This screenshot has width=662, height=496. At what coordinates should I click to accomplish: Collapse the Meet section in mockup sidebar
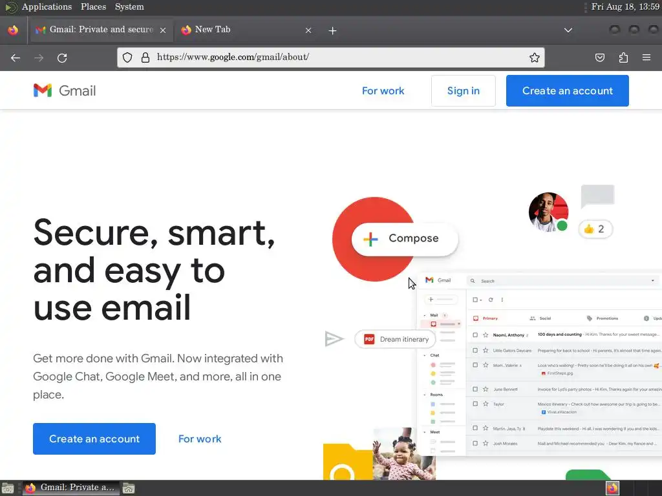point(425,432)
